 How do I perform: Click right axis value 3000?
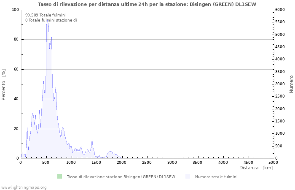coord(280,84)
